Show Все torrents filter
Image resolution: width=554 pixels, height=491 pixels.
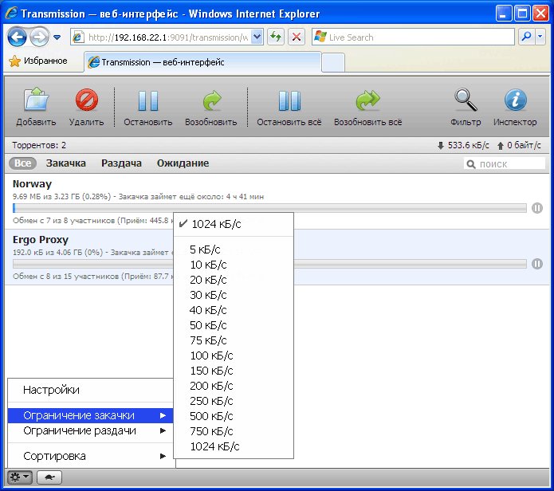(22, 163)
